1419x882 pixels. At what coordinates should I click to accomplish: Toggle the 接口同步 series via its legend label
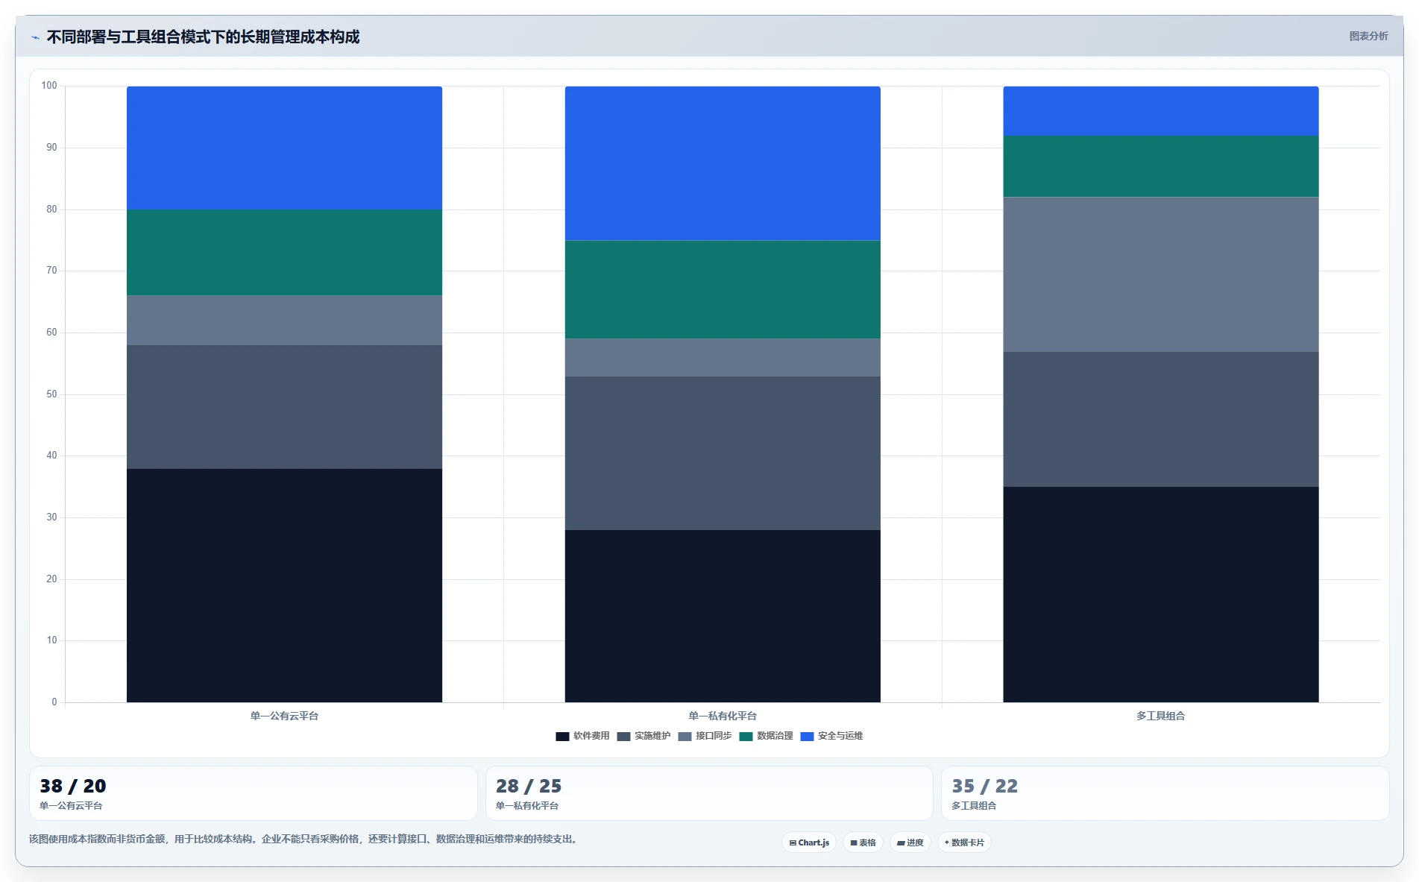(x=714, y=736)
